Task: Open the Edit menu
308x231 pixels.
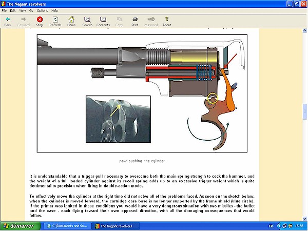Action: tap(13, 11)
